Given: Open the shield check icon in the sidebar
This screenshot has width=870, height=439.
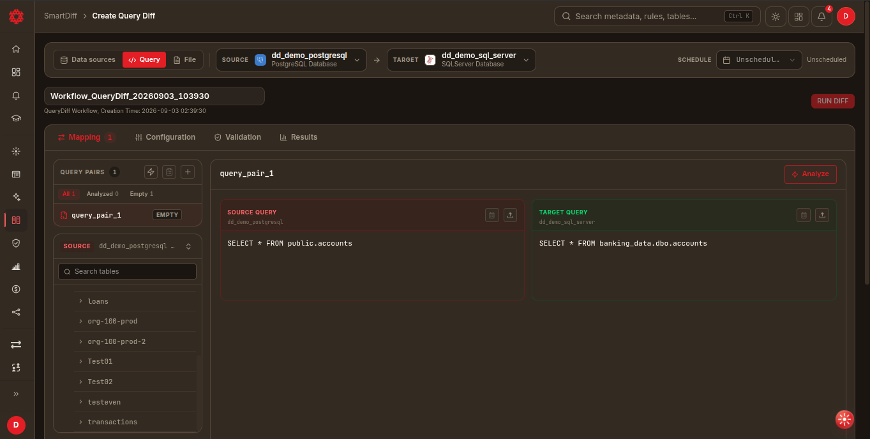Looking at the screenshot, I should pos(16,243).
